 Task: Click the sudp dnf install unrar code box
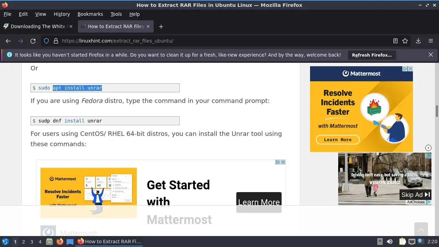click(x=105, y=121)
